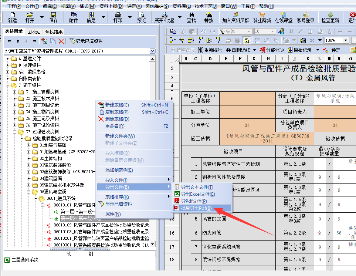Choose 重命名(R) from context menu
Screen dimensions: 356x276
click(x=134, y=126)
